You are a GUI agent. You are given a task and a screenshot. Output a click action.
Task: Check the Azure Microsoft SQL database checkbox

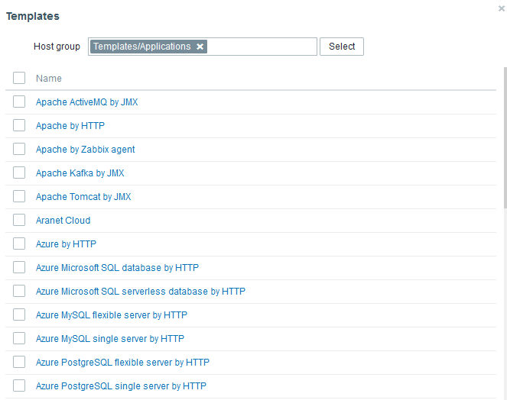click(19, 267)
